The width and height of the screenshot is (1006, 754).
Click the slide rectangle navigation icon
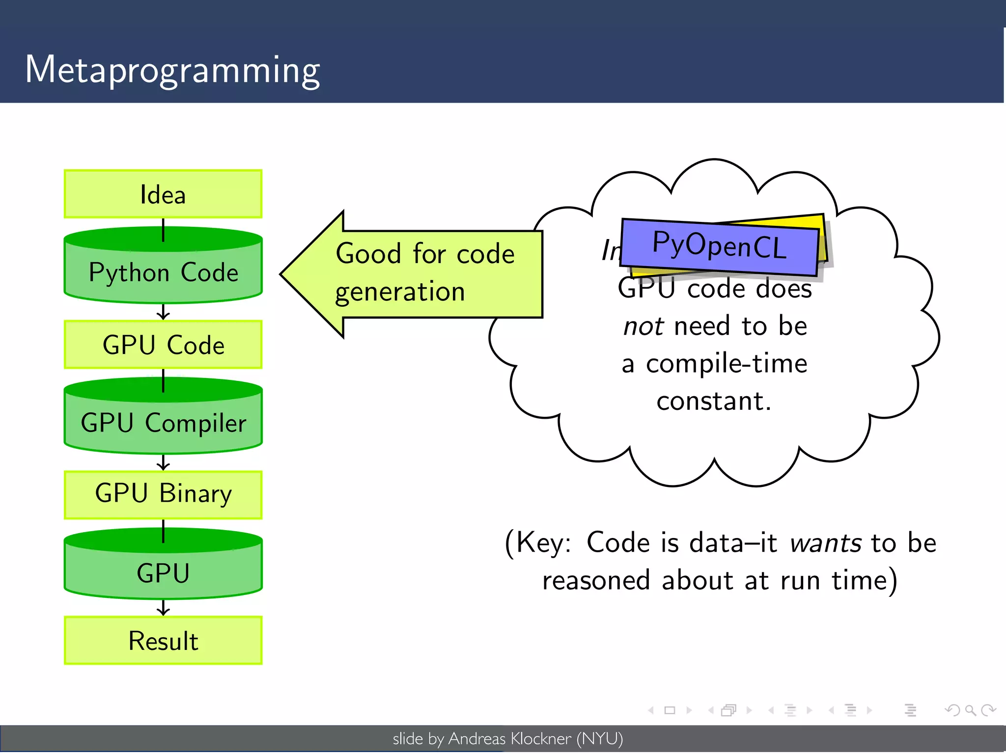[x=670, y=710]
